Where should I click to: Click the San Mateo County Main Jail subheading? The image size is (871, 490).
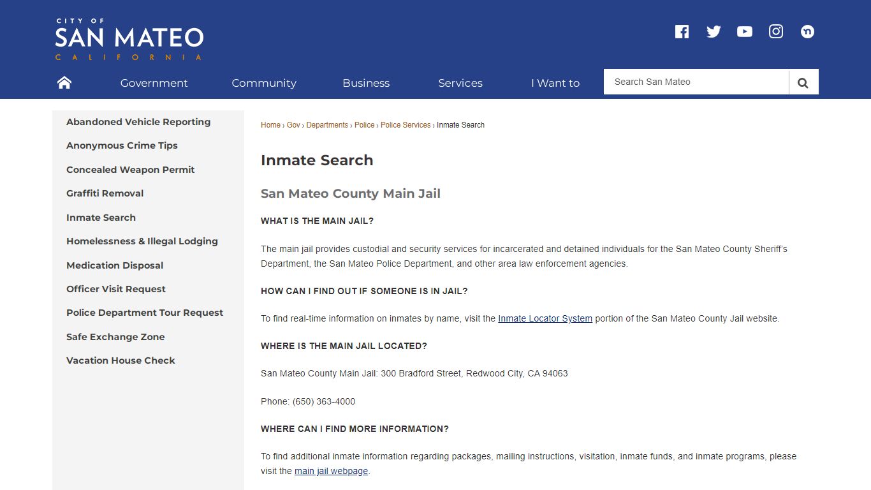point(351,193)
